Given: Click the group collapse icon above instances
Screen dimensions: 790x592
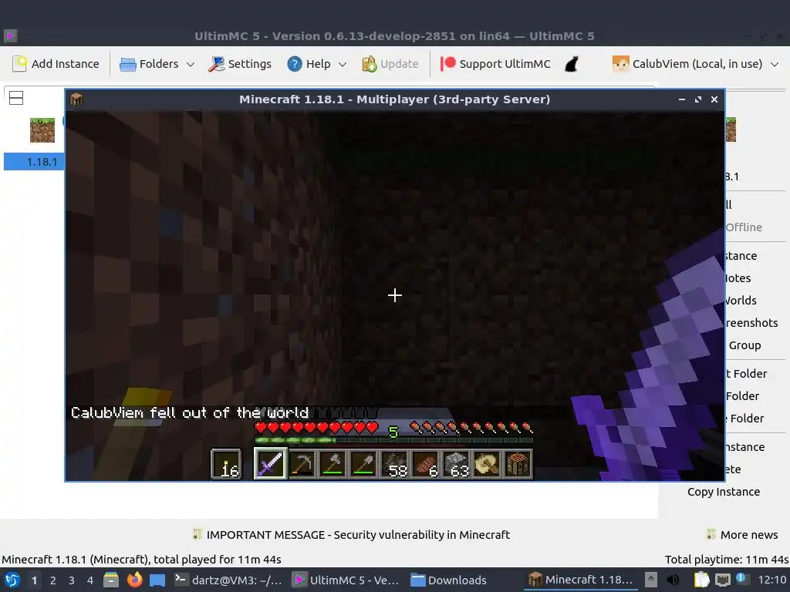Looking at the screenshot, I should pyautogui.click(x=16, y=98).
